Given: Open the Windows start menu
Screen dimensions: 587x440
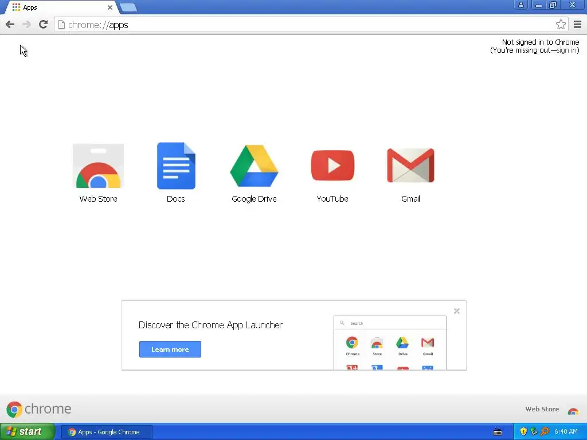Looking at the screenshot, I should click(x=27, y=432).
